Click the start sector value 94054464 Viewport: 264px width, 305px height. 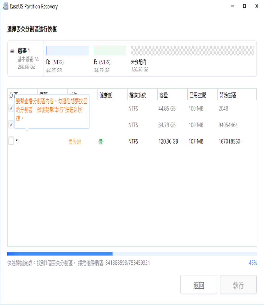[228, 125]
